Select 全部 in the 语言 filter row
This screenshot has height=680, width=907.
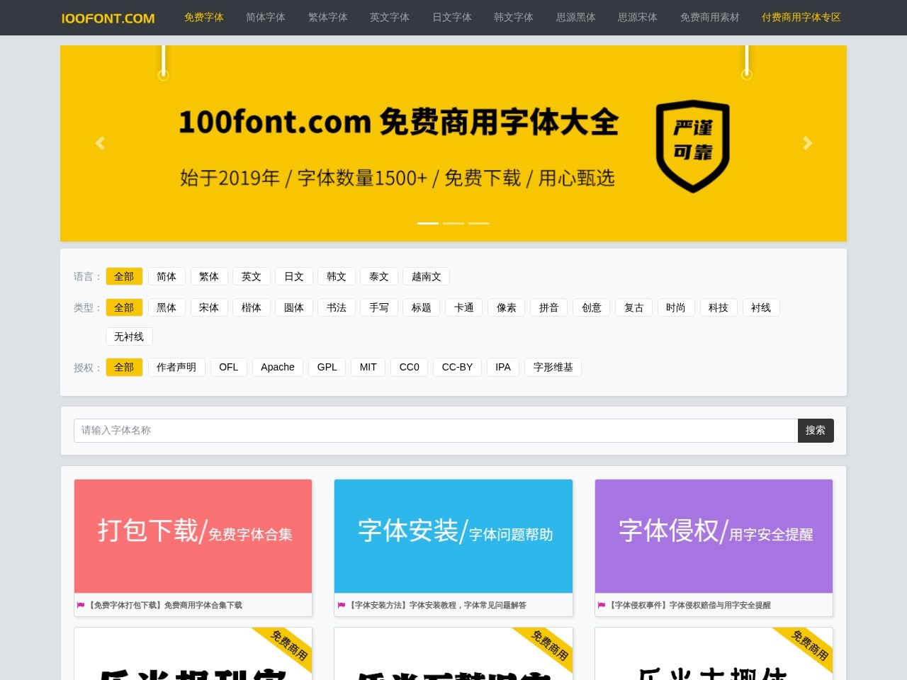click(124, 276)
